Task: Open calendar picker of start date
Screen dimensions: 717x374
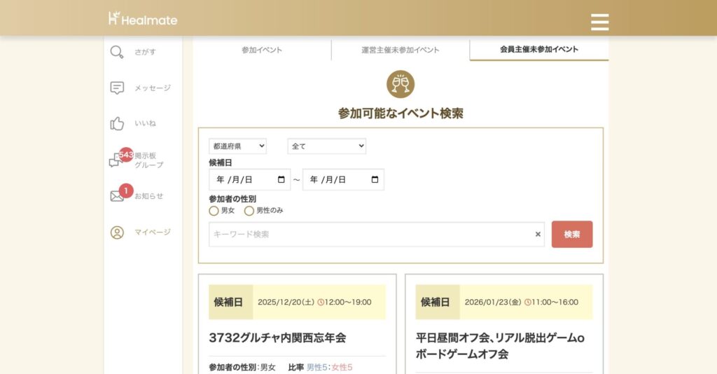Action: [281, 180]
